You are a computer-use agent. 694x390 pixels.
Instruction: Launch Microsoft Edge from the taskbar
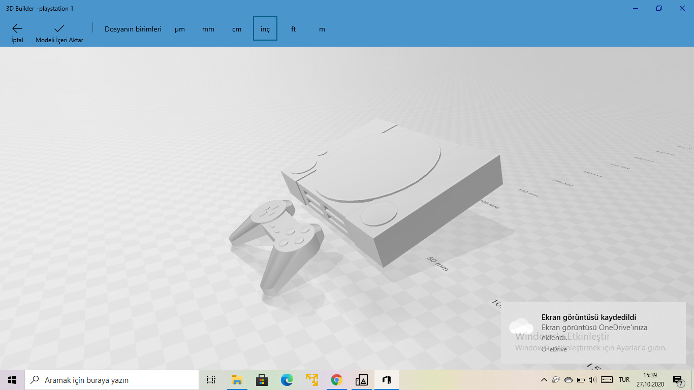[286, 379]
